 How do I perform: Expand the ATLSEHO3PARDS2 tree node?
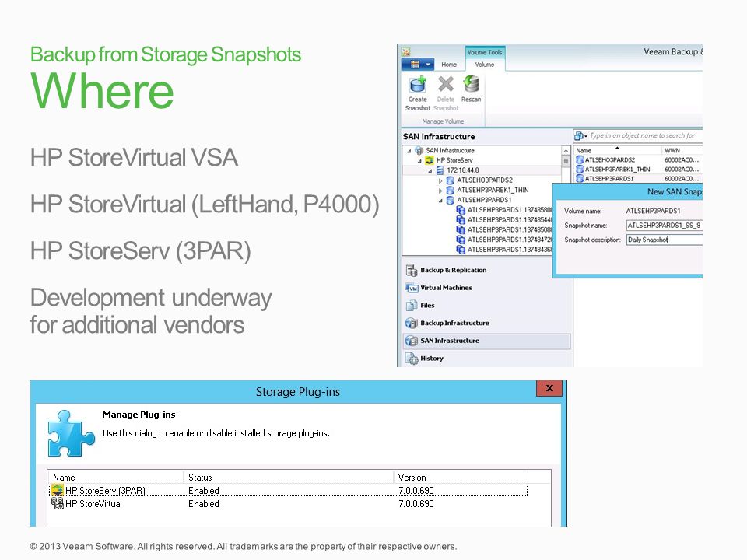440,181
